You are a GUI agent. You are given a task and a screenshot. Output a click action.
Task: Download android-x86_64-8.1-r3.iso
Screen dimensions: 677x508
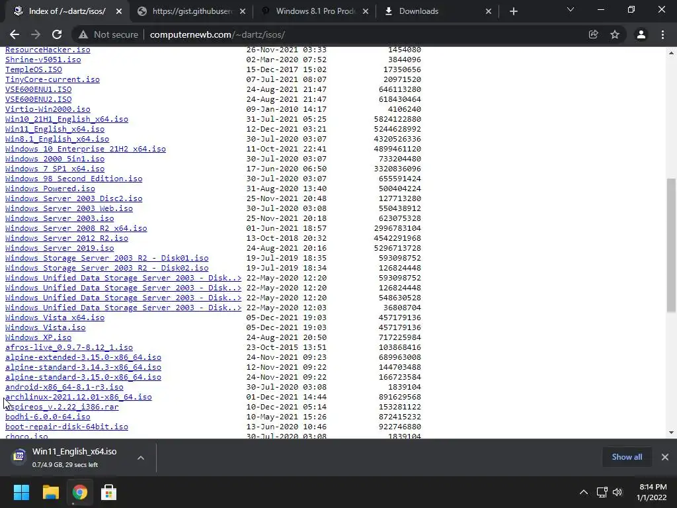tap(64, 388)
